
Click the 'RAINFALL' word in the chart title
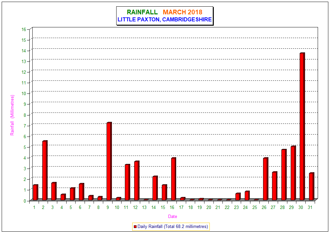click(142, 12)
